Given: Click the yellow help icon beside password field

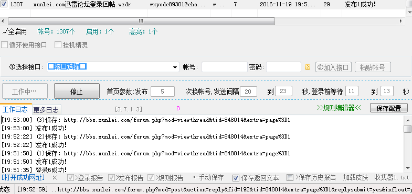Looking at the screenshot, I should [x=308, y=67].
